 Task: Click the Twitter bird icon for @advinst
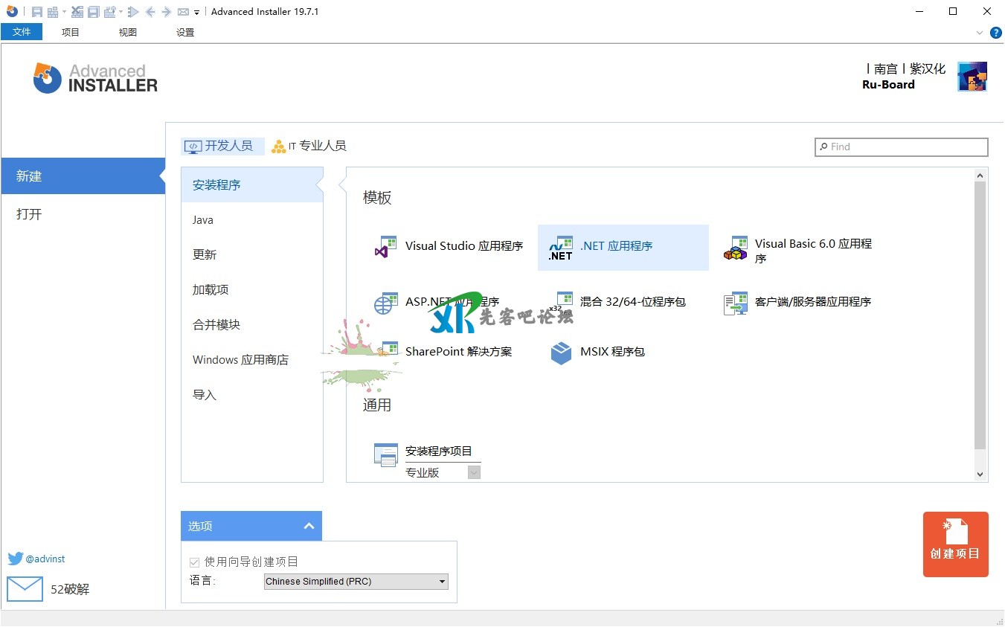click(x=16, y=559)
